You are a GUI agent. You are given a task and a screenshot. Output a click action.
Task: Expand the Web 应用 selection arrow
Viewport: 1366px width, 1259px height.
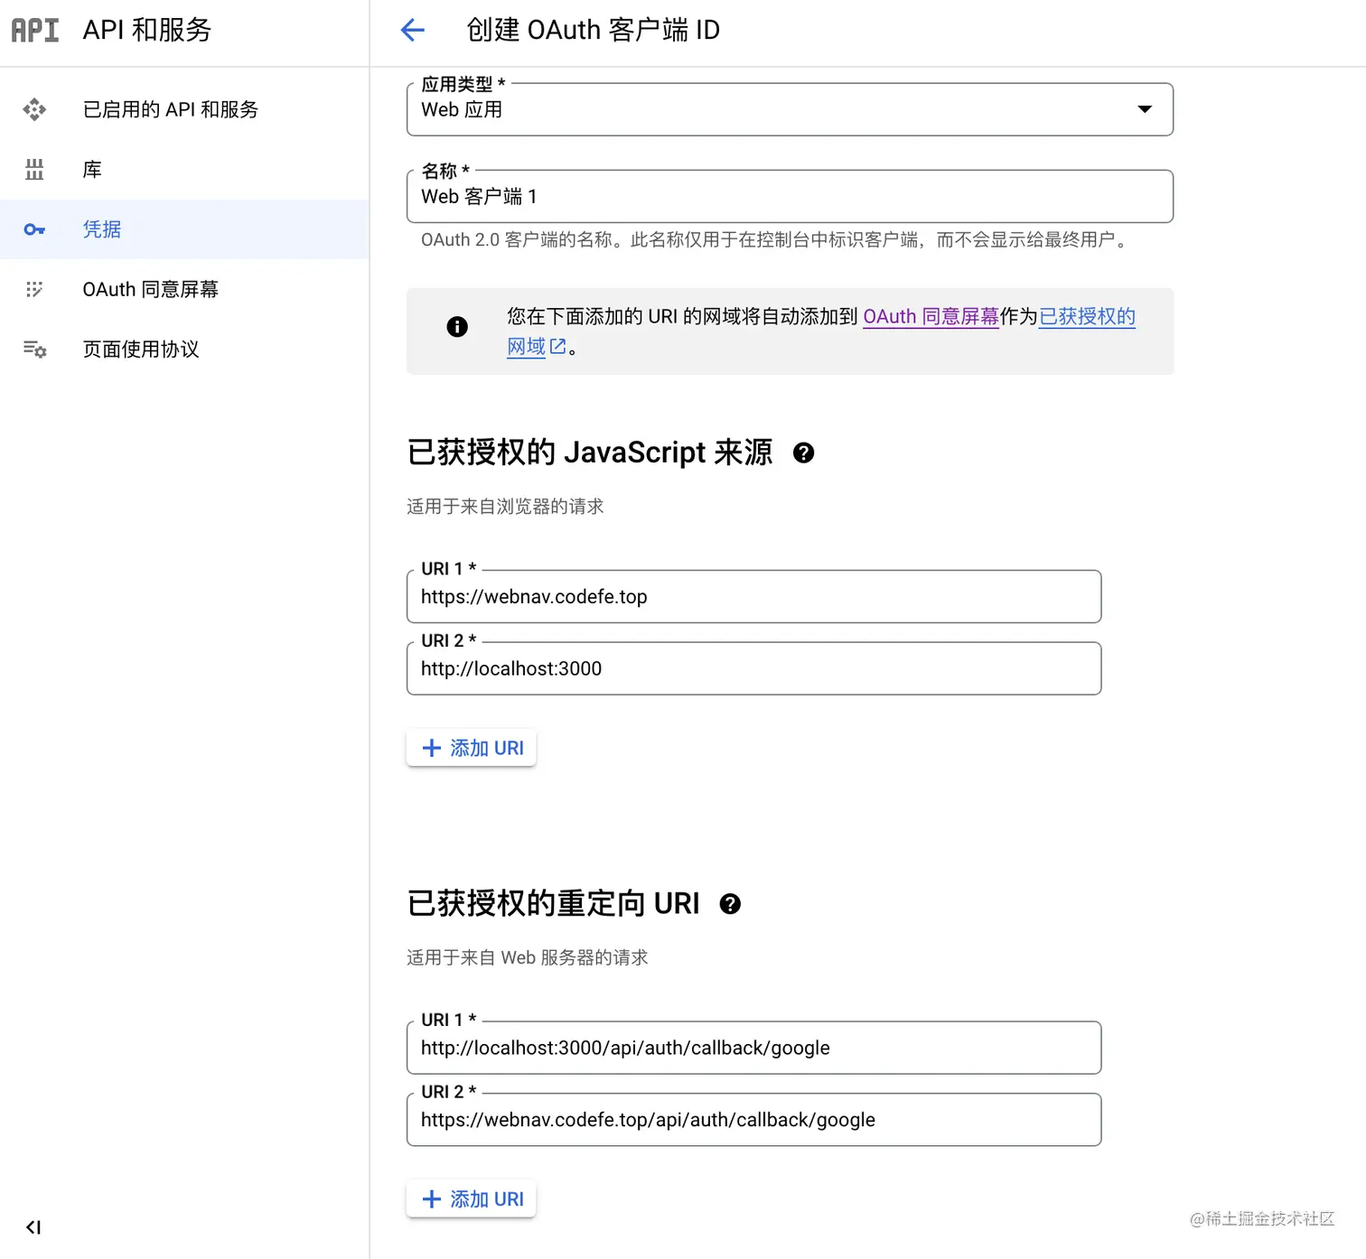(x=1144, y=109)
